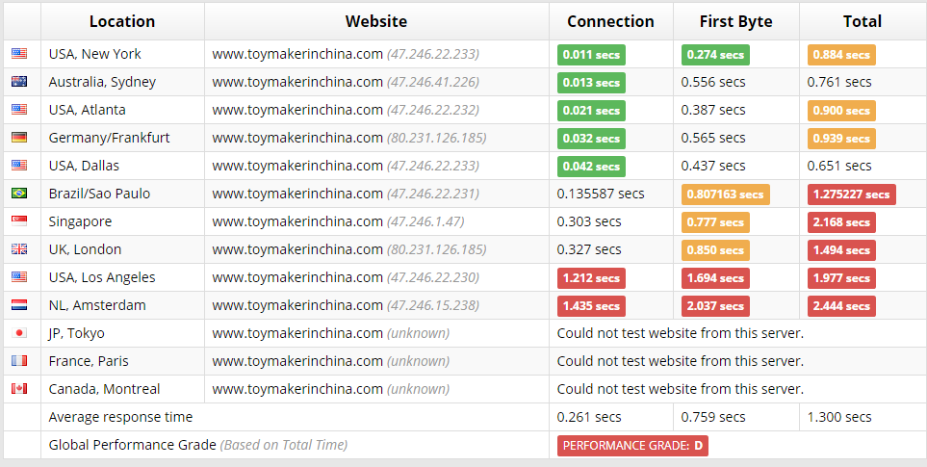Viewport: 927px width, 467px height.
Task: Click the average '1.300 secs' total value
Action: (x=838, y=417)
